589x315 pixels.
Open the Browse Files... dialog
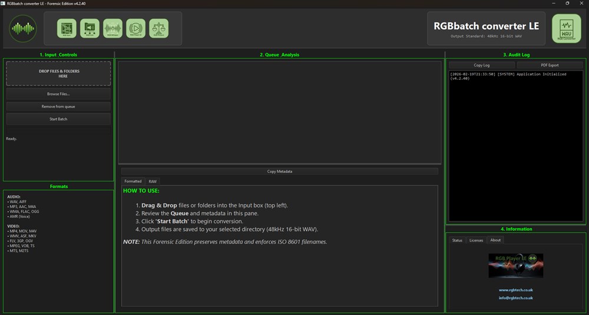[x=58, y=94]
